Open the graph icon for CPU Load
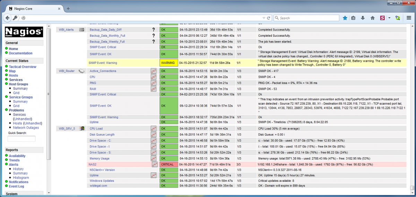The height and width of the screenshot is (197, 416). (x=154, y=129)
